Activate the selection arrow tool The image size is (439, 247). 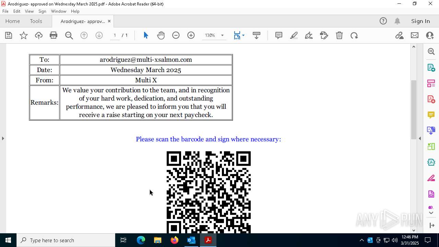pyautogui.click(x=146, y=35)
